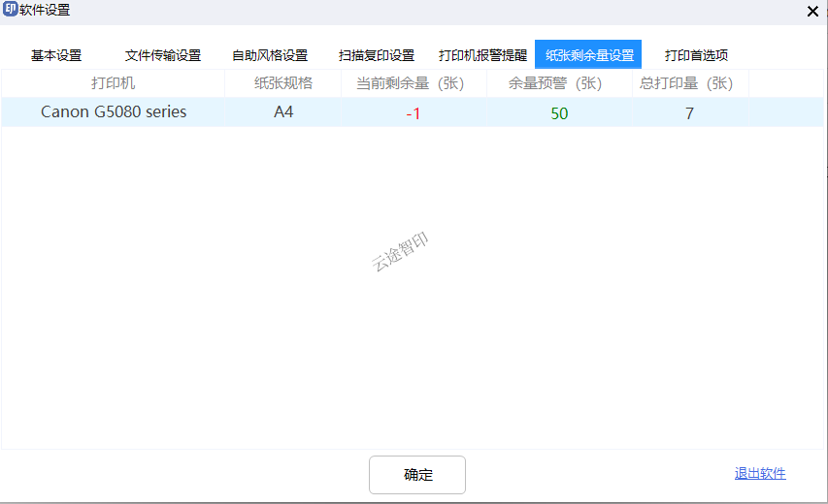Open the 基本设置 tab
Viewport: 828px width, 504px height.
tap(56, 55)
